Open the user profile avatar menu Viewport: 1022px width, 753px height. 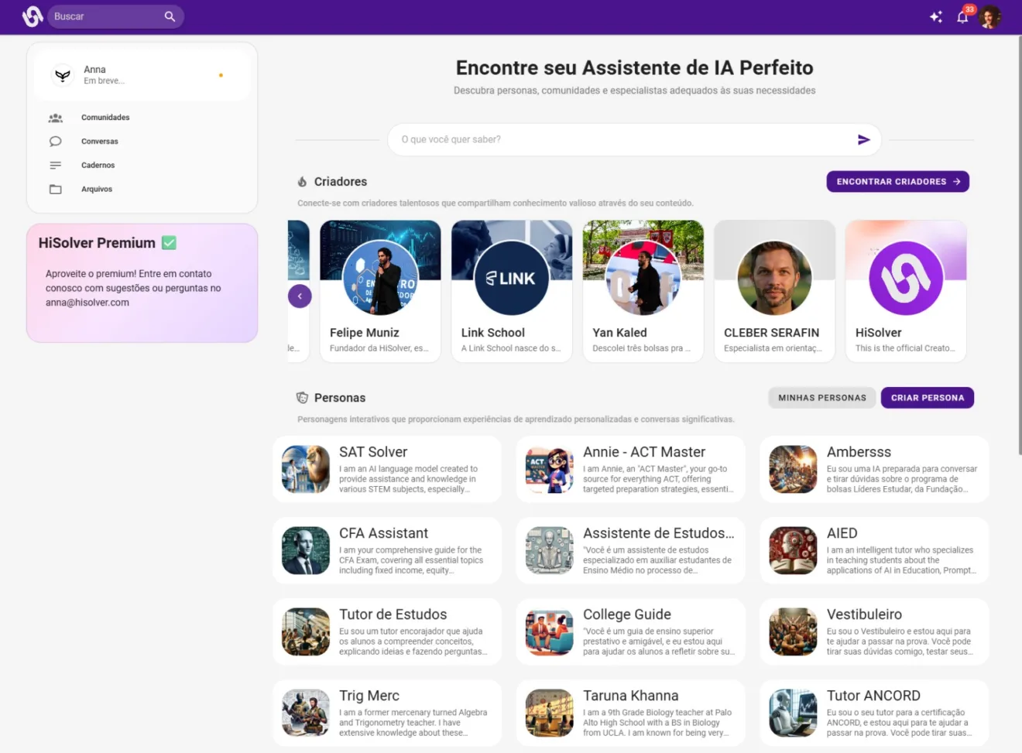[x=989, y=16]
